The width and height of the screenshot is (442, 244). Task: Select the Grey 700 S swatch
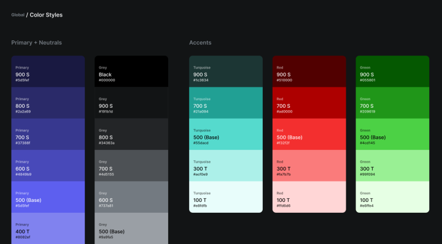[x=131, y=166]
